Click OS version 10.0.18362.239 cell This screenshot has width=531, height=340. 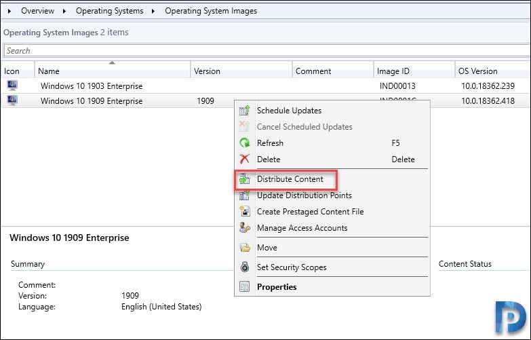click(x=488, y=86)
